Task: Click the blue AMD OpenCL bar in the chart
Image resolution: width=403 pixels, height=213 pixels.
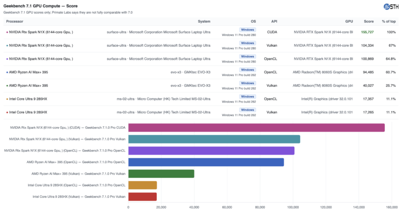Action: pos(206,162)
